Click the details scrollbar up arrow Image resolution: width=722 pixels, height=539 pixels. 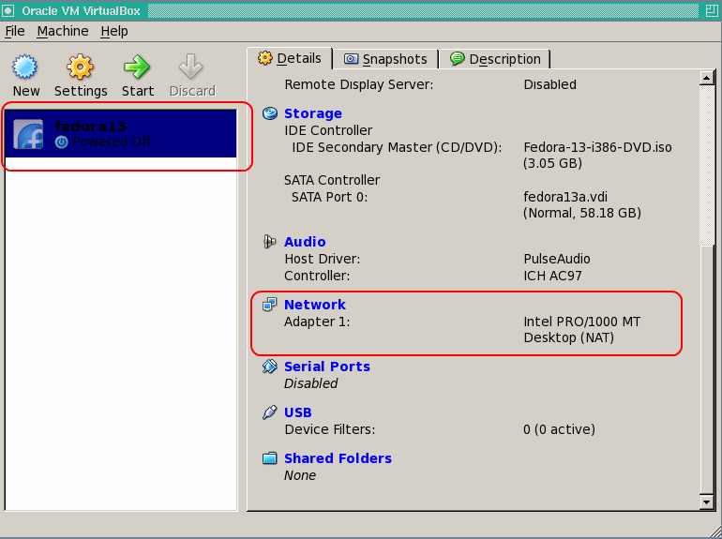point(707,77)
